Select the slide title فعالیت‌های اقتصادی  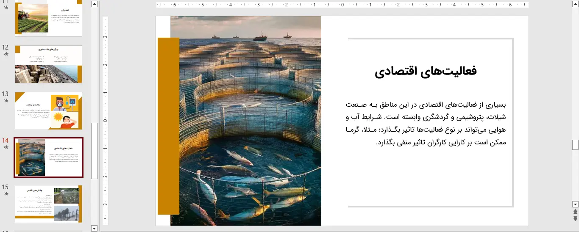click(x=426, y=71)
